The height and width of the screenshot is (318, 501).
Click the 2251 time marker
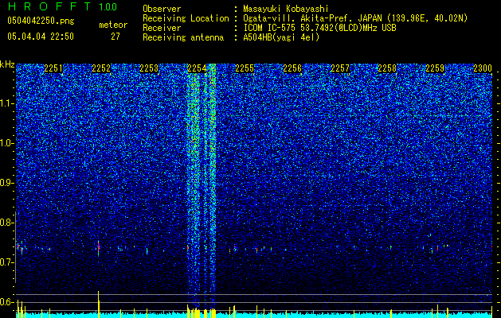53,68
